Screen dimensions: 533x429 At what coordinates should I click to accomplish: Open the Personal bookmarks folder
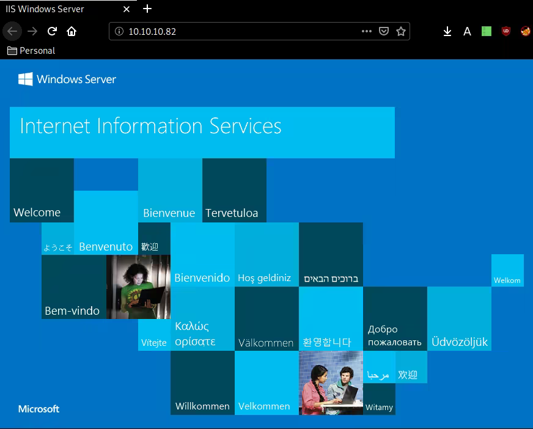click(x=31, y=51)
